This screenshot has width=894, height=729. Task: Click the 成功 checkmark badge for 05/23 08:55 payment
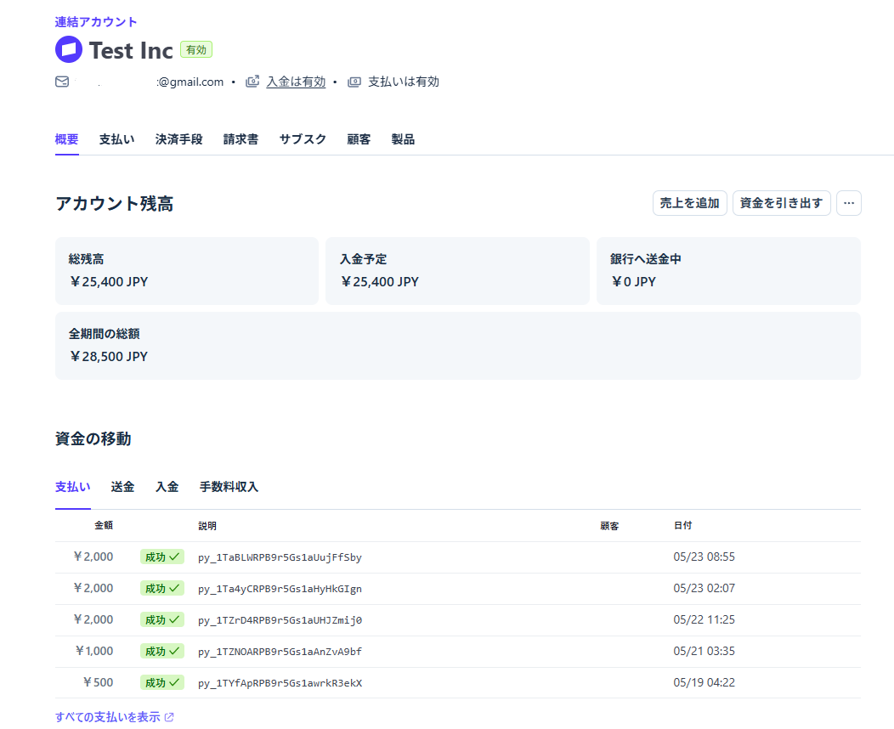(162, 557)
